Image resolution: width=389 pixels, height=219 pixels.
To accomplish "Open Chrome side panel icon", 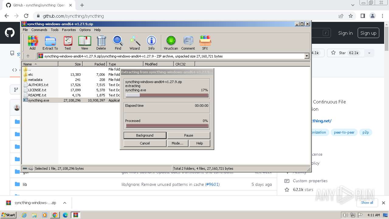I will click(x=363, y=16).
